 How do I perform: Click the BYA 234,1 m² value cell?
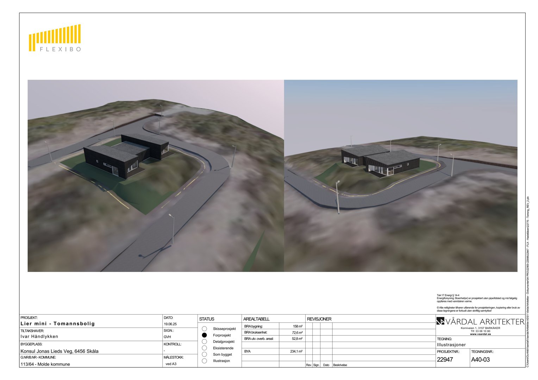(x=296, y=351)
